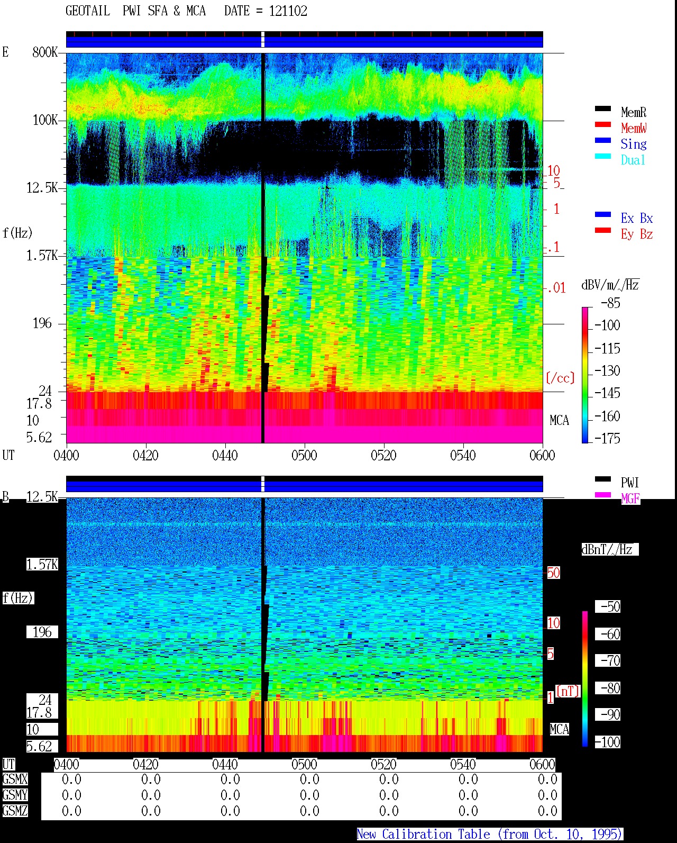This screenshot has width=677, height=843.
Task: Click the blue mode bar above E panel
Action: click(x=304, y=42)
